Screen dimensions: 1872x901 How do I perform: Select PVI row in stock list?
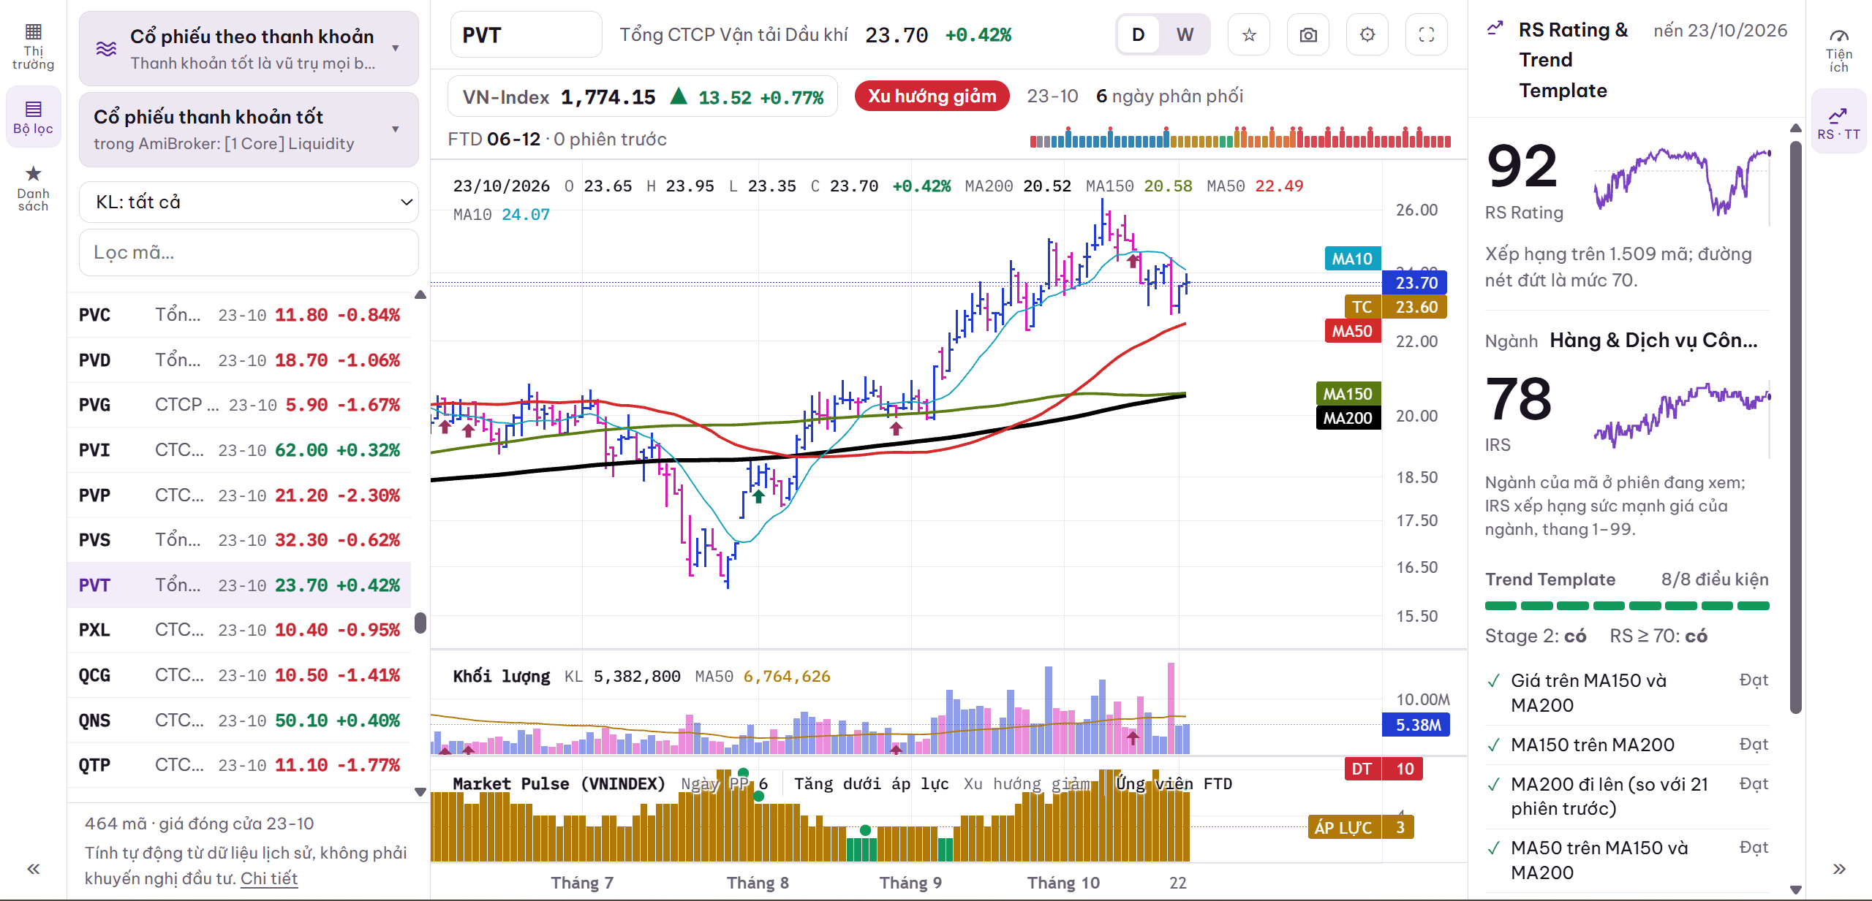coord(239,450)
